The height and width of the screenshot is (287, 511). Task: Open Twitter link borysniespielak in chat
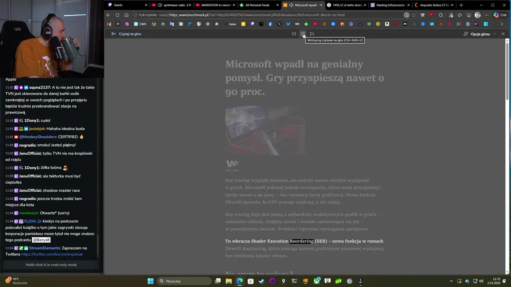point(52,254)
